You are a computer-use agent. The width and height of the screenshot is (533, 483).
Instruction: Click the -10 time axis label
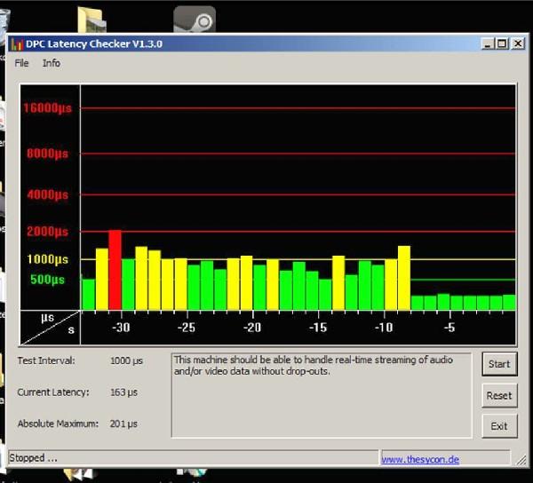tap(384, 328)
